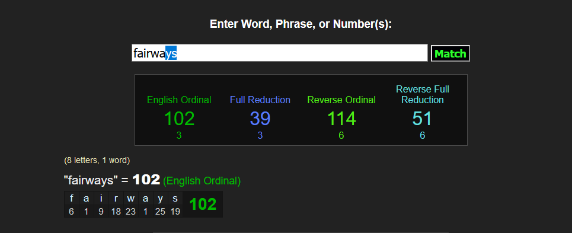Focus the word entry input field
The image size is (572, 233).
point(279,53)
